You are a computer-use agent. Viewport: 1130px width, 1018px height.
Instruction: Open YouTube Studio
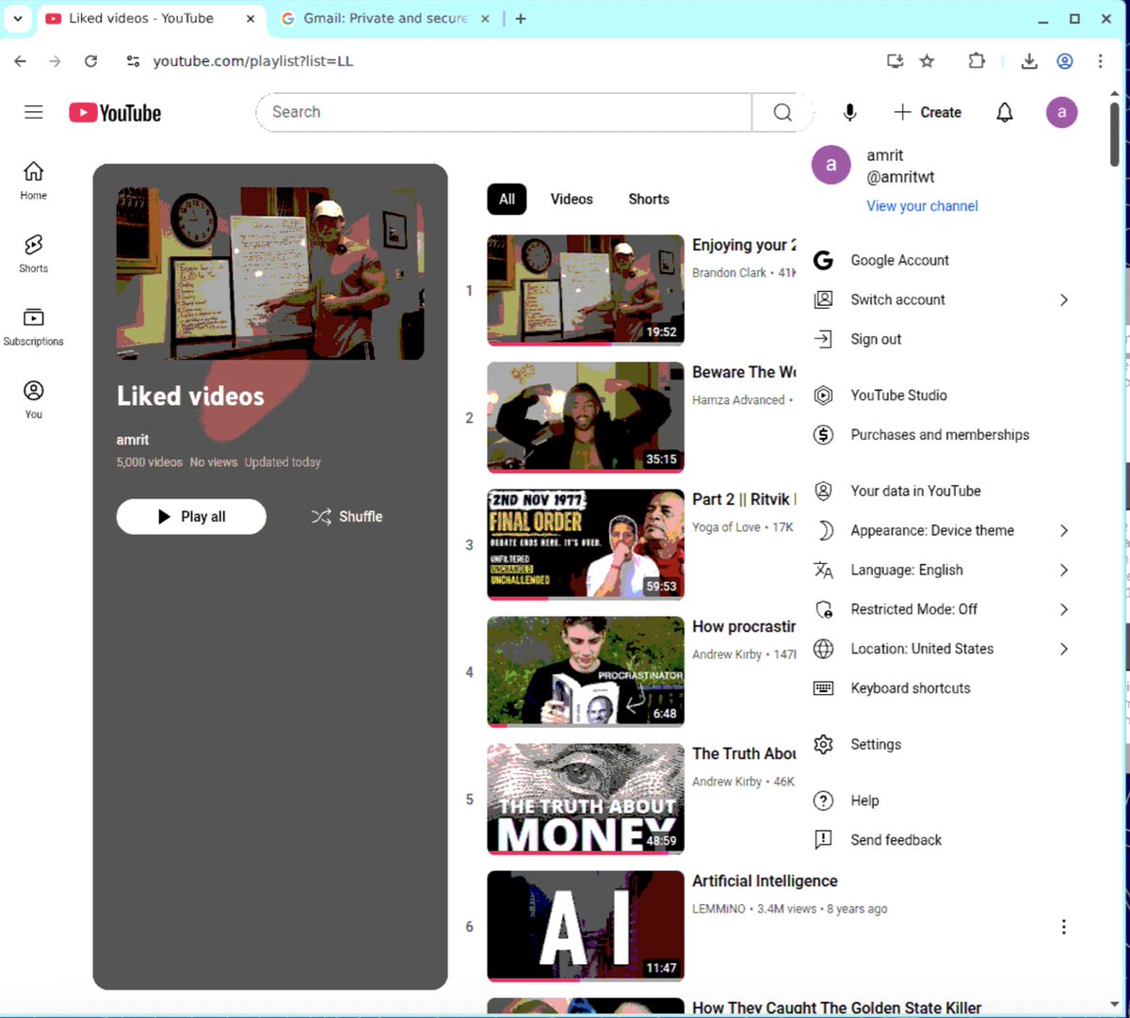943,396
